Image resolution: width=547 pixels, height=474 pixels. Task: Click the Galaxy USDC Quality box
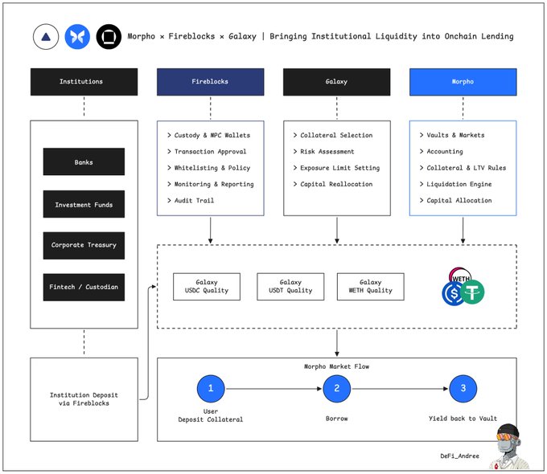click(207, 287)
